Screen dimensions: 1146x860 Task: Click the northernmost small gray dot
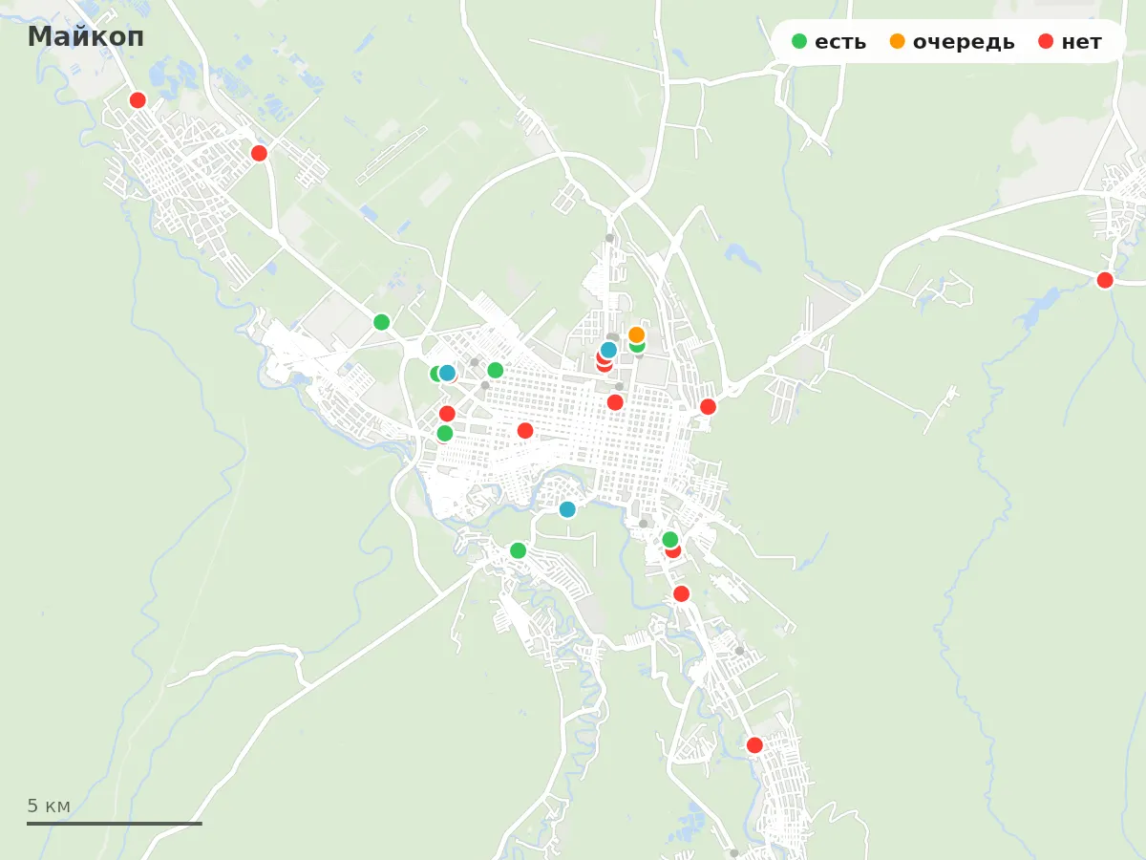point(609,238)
